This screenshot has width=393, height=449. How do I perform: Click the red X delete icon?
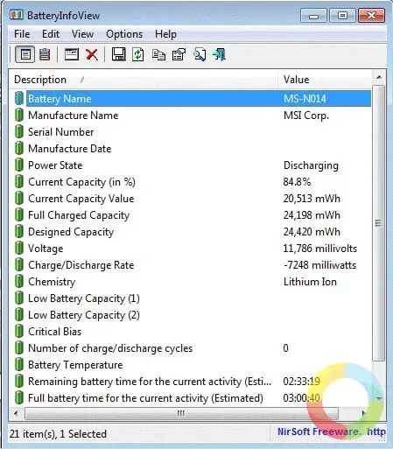(x=92, y=54)
